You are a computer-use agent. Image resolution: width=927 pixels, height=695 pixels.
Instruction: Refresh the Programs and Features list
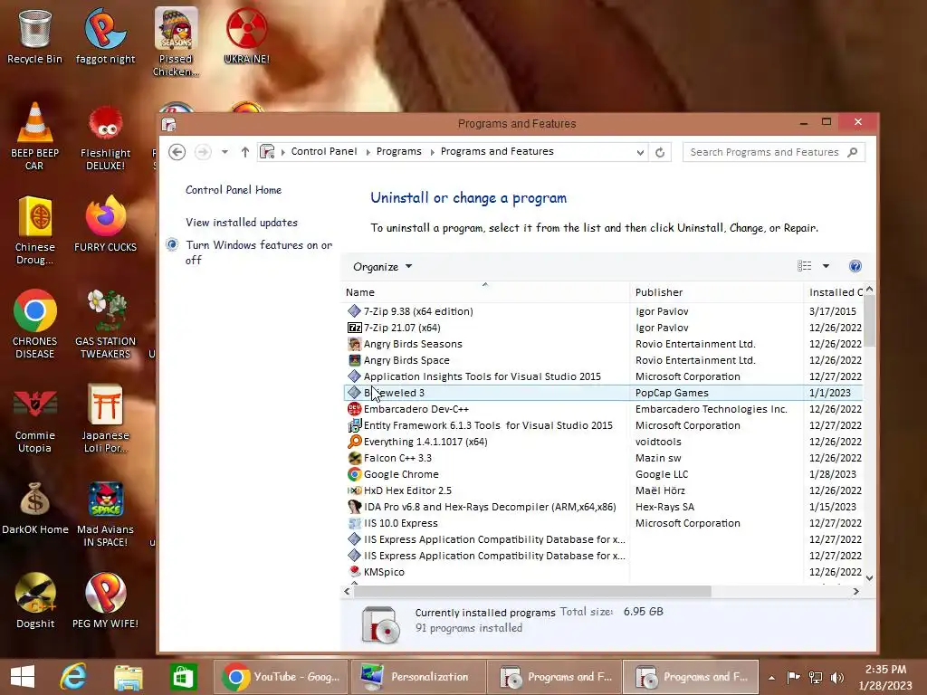tap(660, 152)
